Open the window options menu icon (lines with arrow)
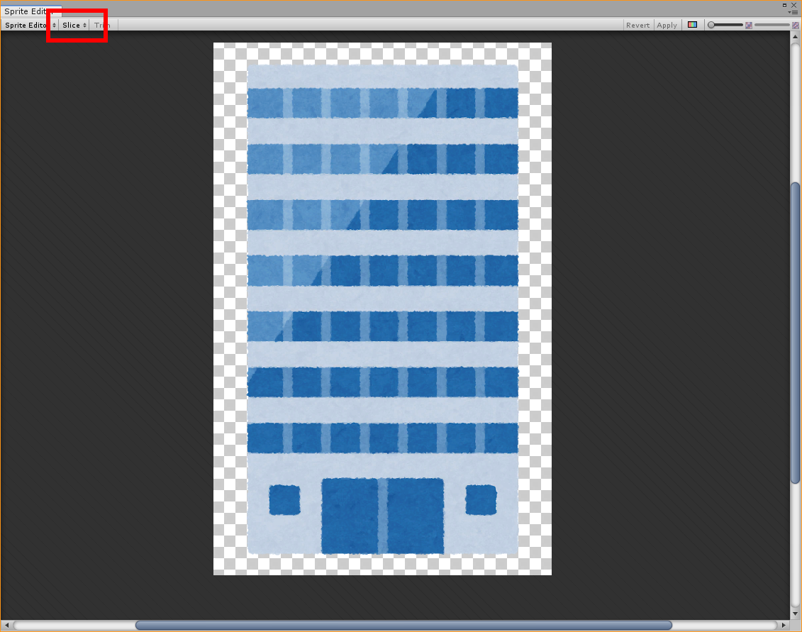The image size is (802, 632). coord(793,12)
